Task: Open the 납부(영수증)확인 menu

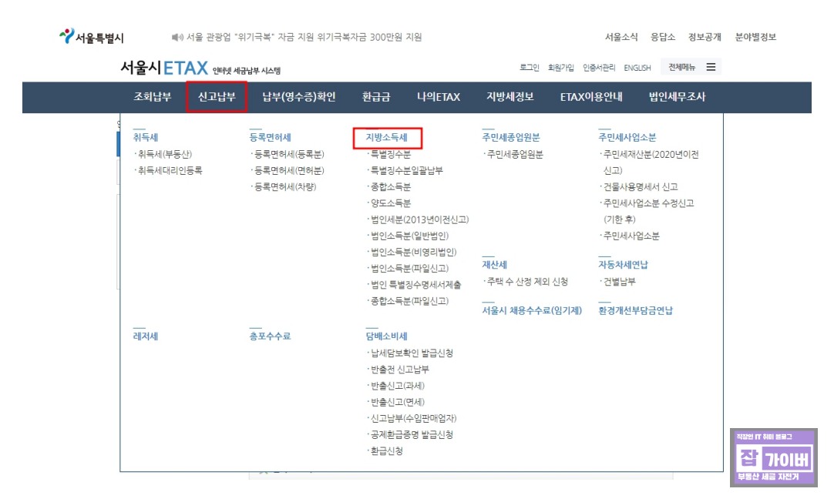Action: 298,97
